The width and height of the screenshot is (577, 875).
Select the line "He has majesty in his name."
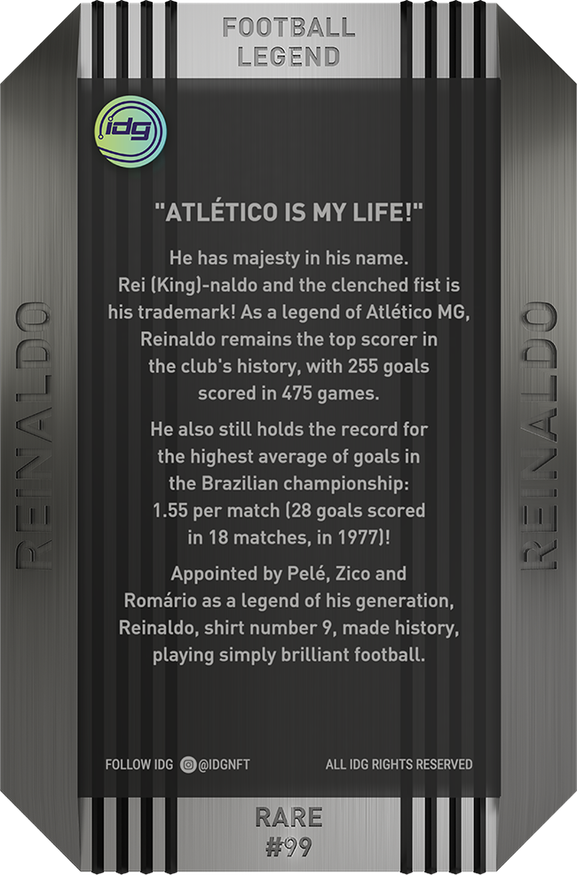click(x=288, y=259)
